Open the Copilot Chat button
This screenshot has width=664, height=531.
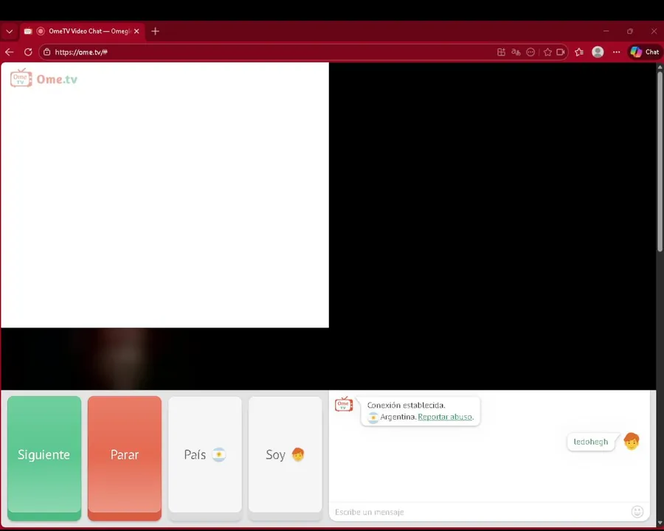(x=645, y=52)
